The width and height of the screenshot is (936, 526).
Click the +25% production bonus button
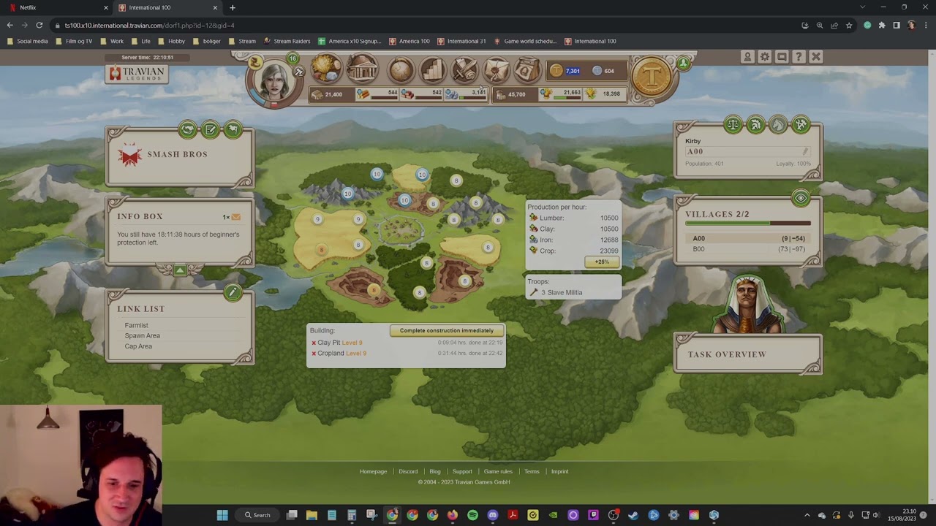click(602, 262)
